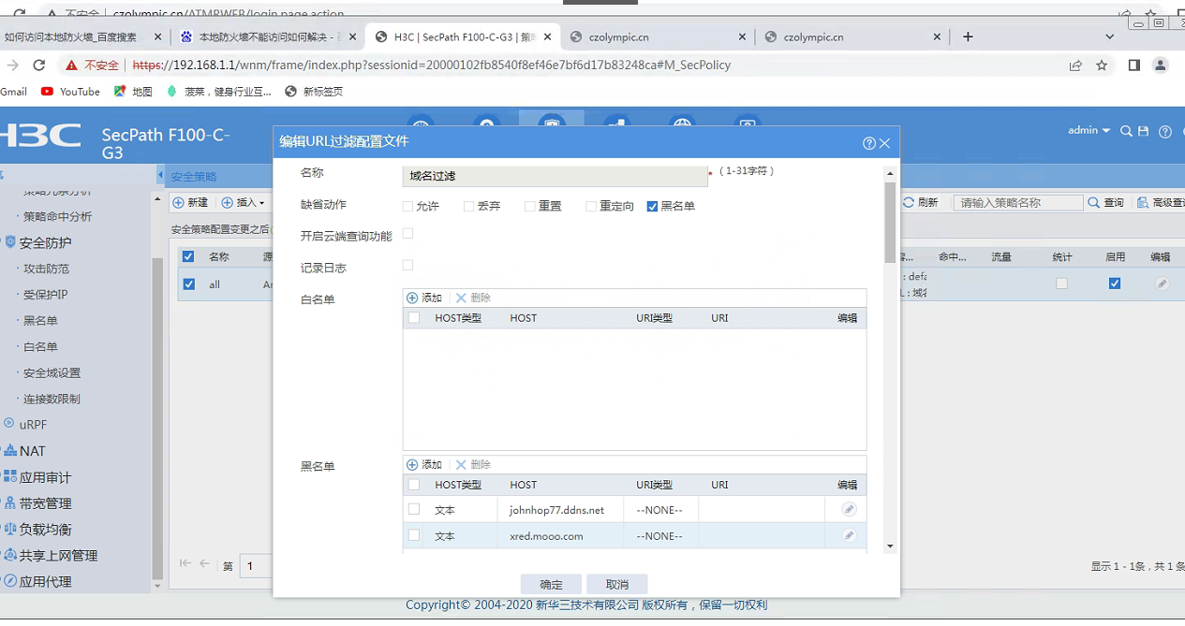The height and width of the screenshot is (626, 1185).
Task: Enable 开启云端查询功能 checkbox
Action: coord(407,233)
